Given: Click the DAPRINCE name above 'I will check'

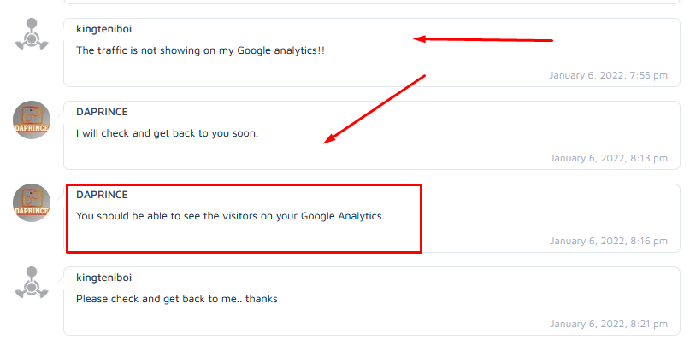Looking at the screenshot, I should coord(102,112).
